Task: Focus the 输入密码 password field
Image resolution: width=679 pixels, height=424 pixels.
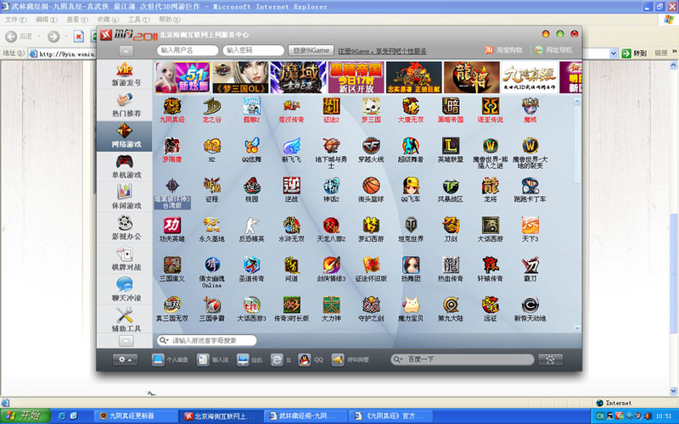Action: point(253,50)
